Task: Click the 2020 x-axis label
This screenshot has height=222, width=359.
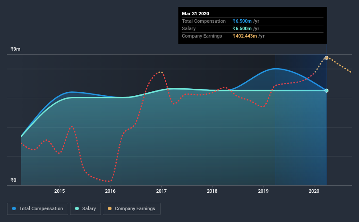Action: 314,191
